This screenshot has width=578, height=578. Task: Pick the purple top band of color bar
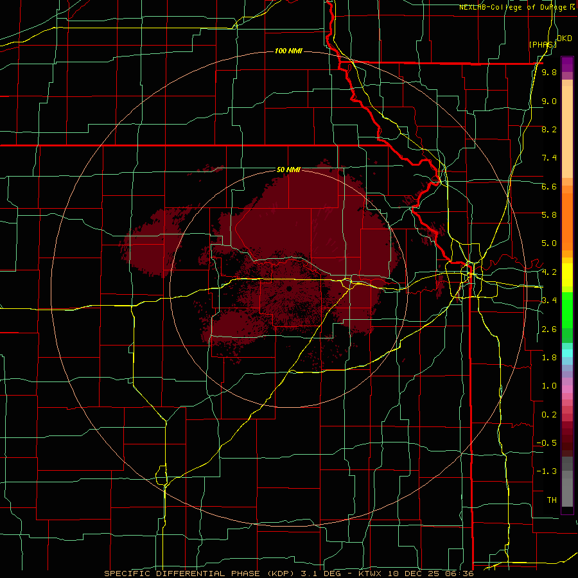click(x=567, y=64)
